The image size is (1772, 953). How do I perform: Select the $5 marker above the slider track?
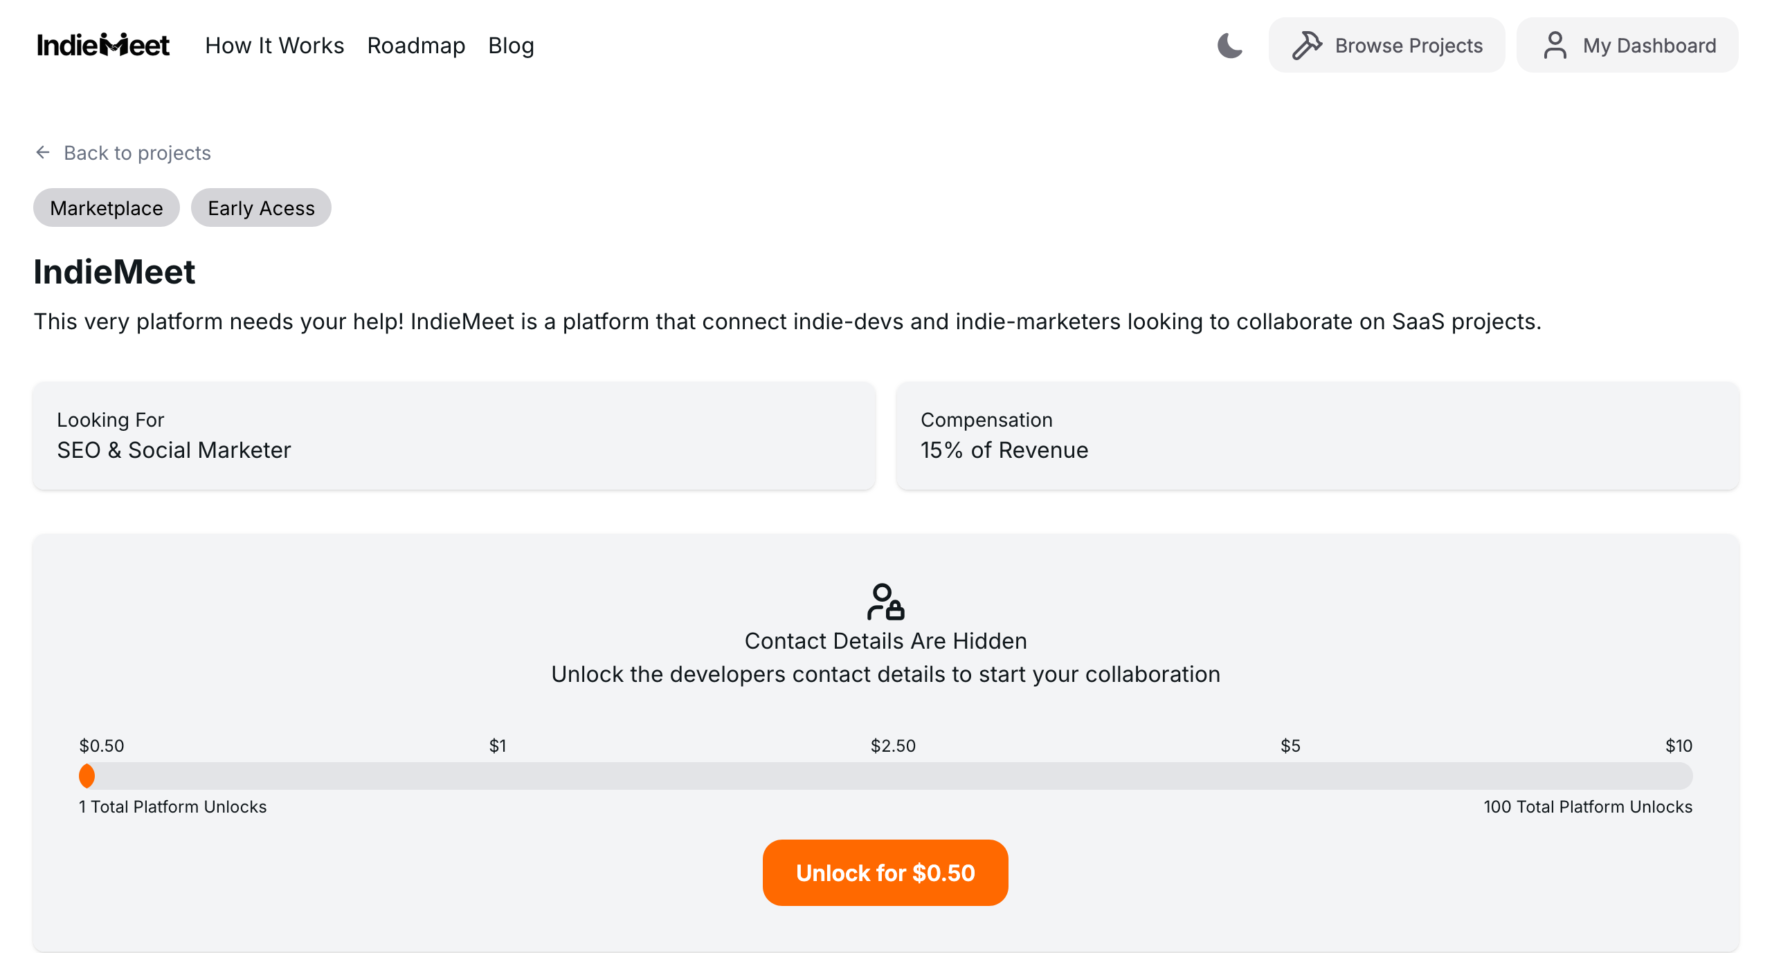pyautogui.click(x=1290, y=746)
